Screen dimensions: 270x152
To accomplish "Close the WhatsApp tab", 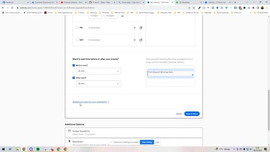I will coord(201,3).
